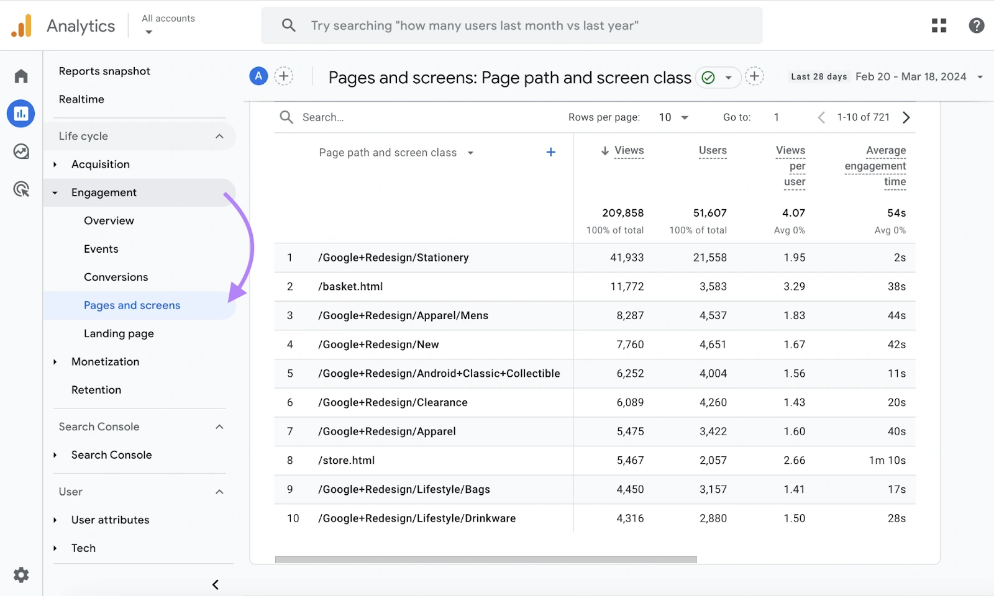Open the Advertising icon in left rail
The image size is (994, 596).
pos(21,189)
